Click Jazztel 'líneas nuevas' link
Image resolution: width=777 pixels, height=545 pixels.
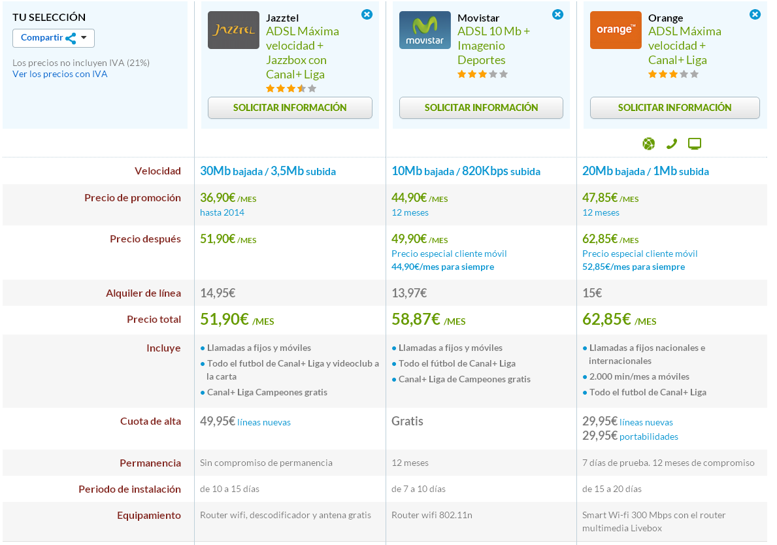(263, 422)
